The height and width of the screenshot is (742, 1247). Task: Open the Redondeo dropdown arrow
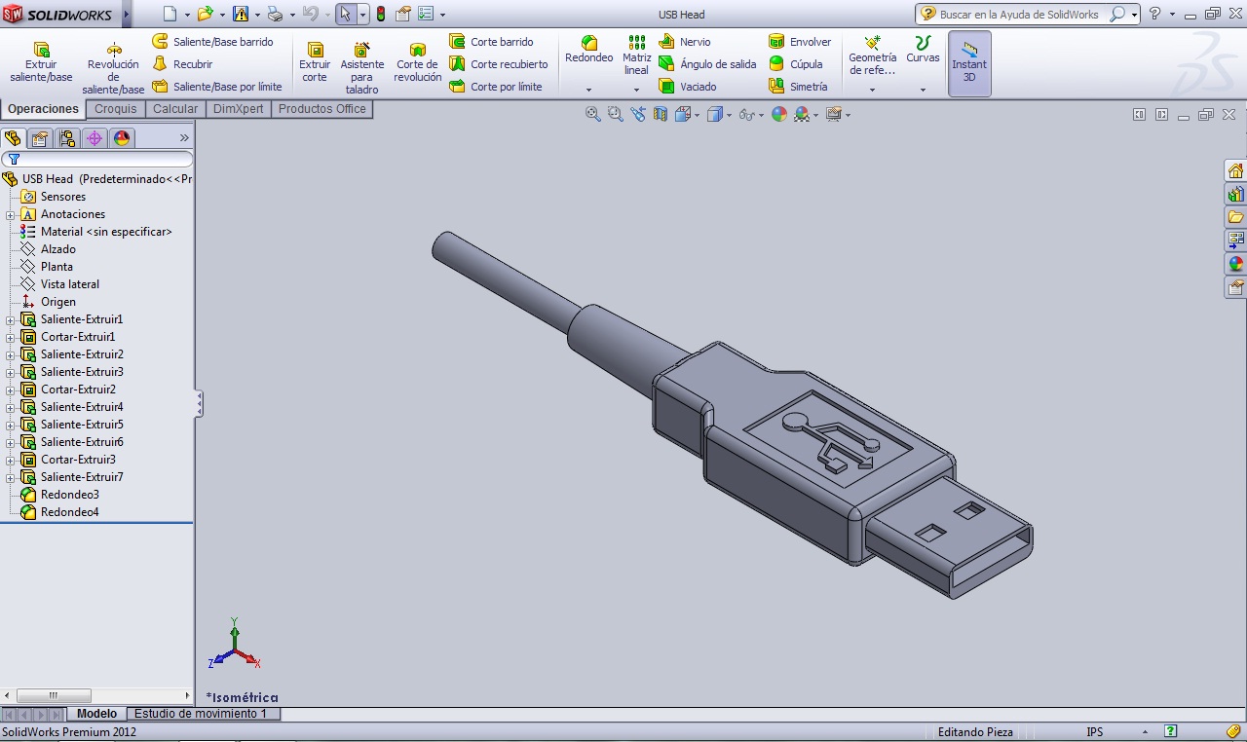point(589,90)
